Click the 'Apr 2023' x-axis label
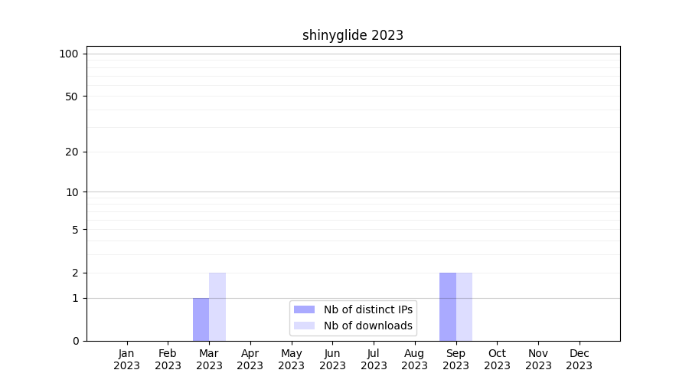 click(250, 359)
